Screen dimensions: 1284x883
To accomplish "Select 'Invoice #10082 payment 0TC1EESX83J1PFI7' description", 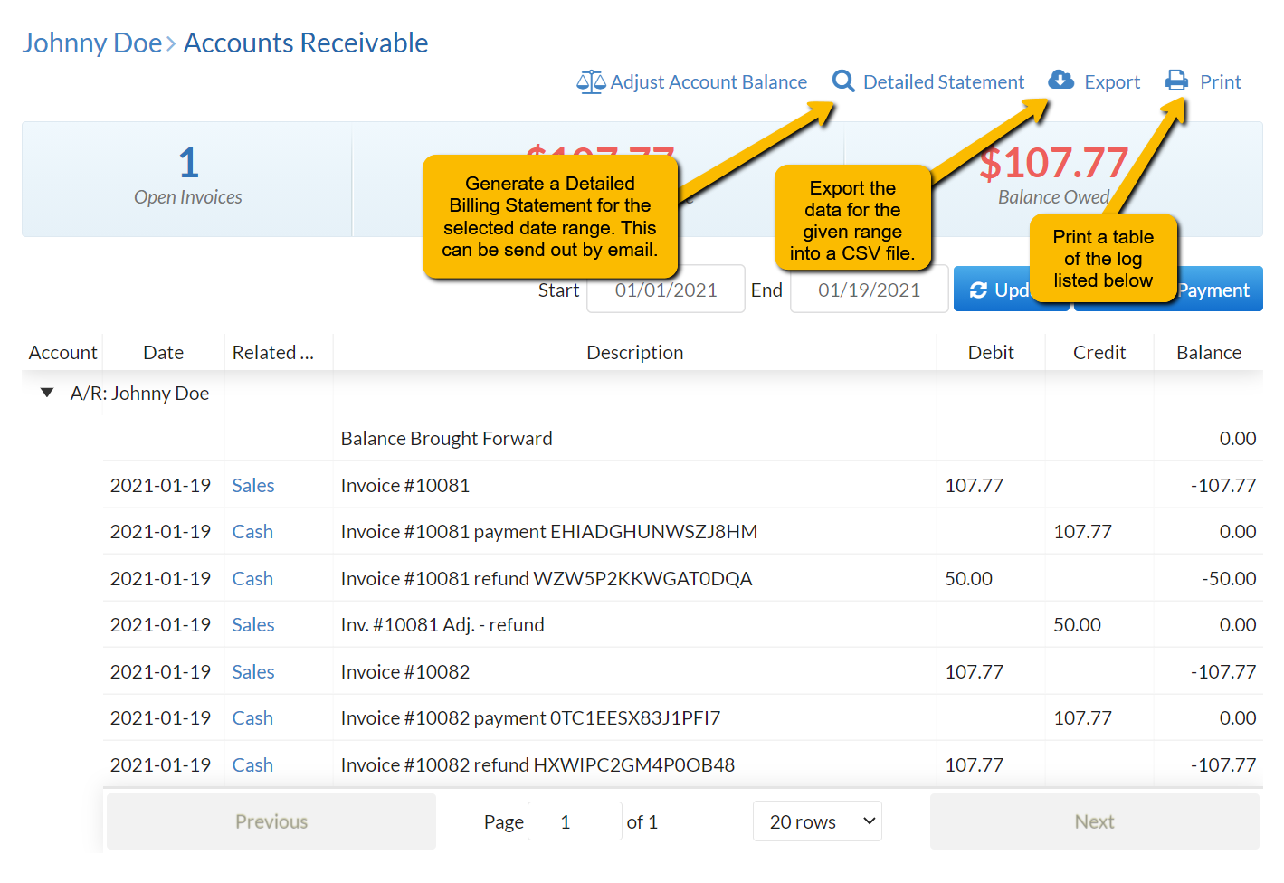I will click(530, 718).
